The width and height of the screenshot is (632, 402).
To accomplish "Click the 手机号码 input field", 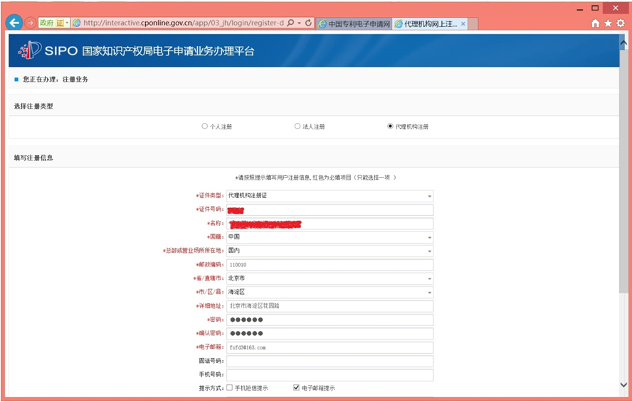I will click(330, 375).
